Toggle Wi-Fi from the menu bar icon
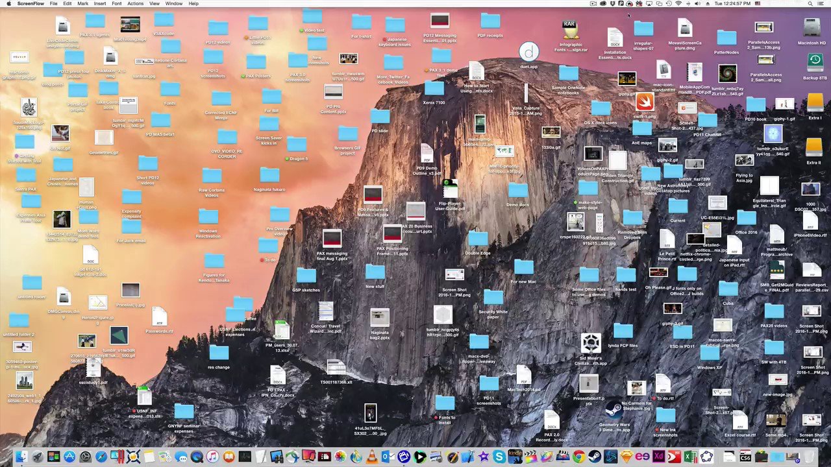The image size is (831, 467). pyautogui.click(x=678, y=4)
